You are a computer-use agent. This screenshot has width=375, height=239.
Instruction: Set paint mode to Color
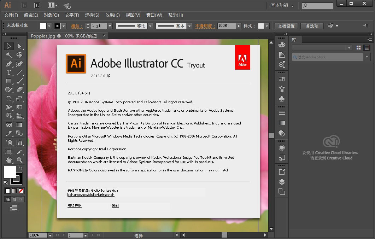click(x=8, y=191)
